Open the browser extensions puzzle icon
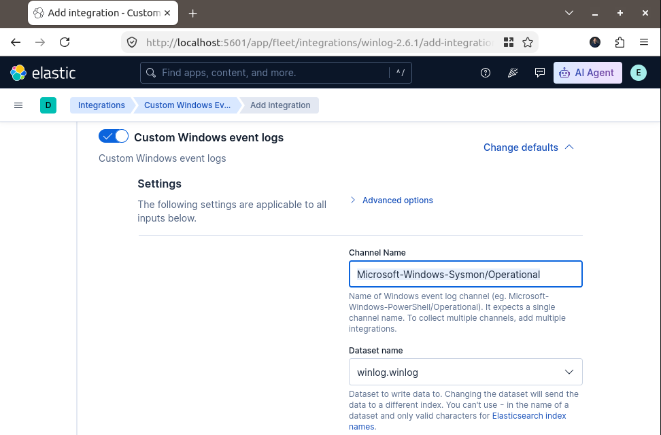The width and height of the screenshot is (661, 435). click(620, 42)
